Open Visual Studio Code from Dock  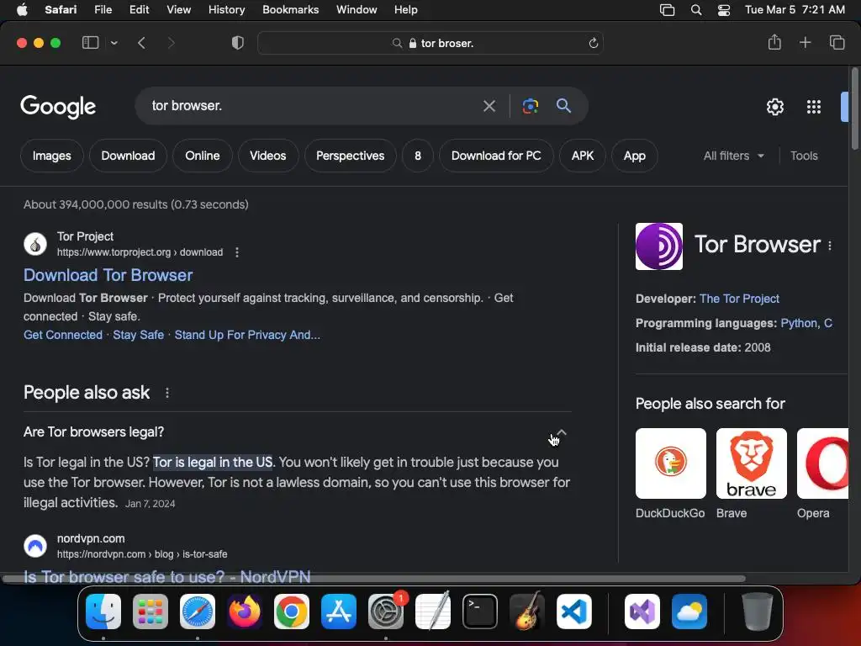click(573, 611)
